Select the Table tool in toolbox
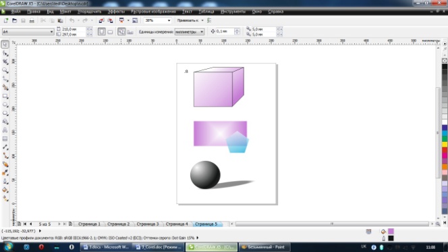 pos(5,138)
